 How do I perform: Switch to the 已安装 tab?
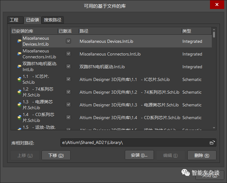[33, 20]
